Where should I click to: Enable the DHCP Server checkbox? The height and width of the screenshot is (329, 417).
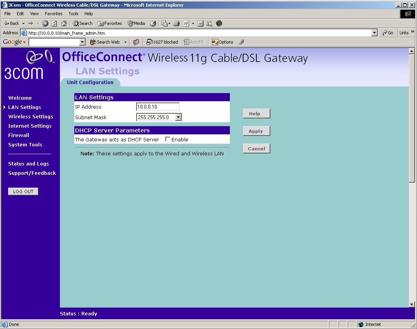tap(168, 139)
